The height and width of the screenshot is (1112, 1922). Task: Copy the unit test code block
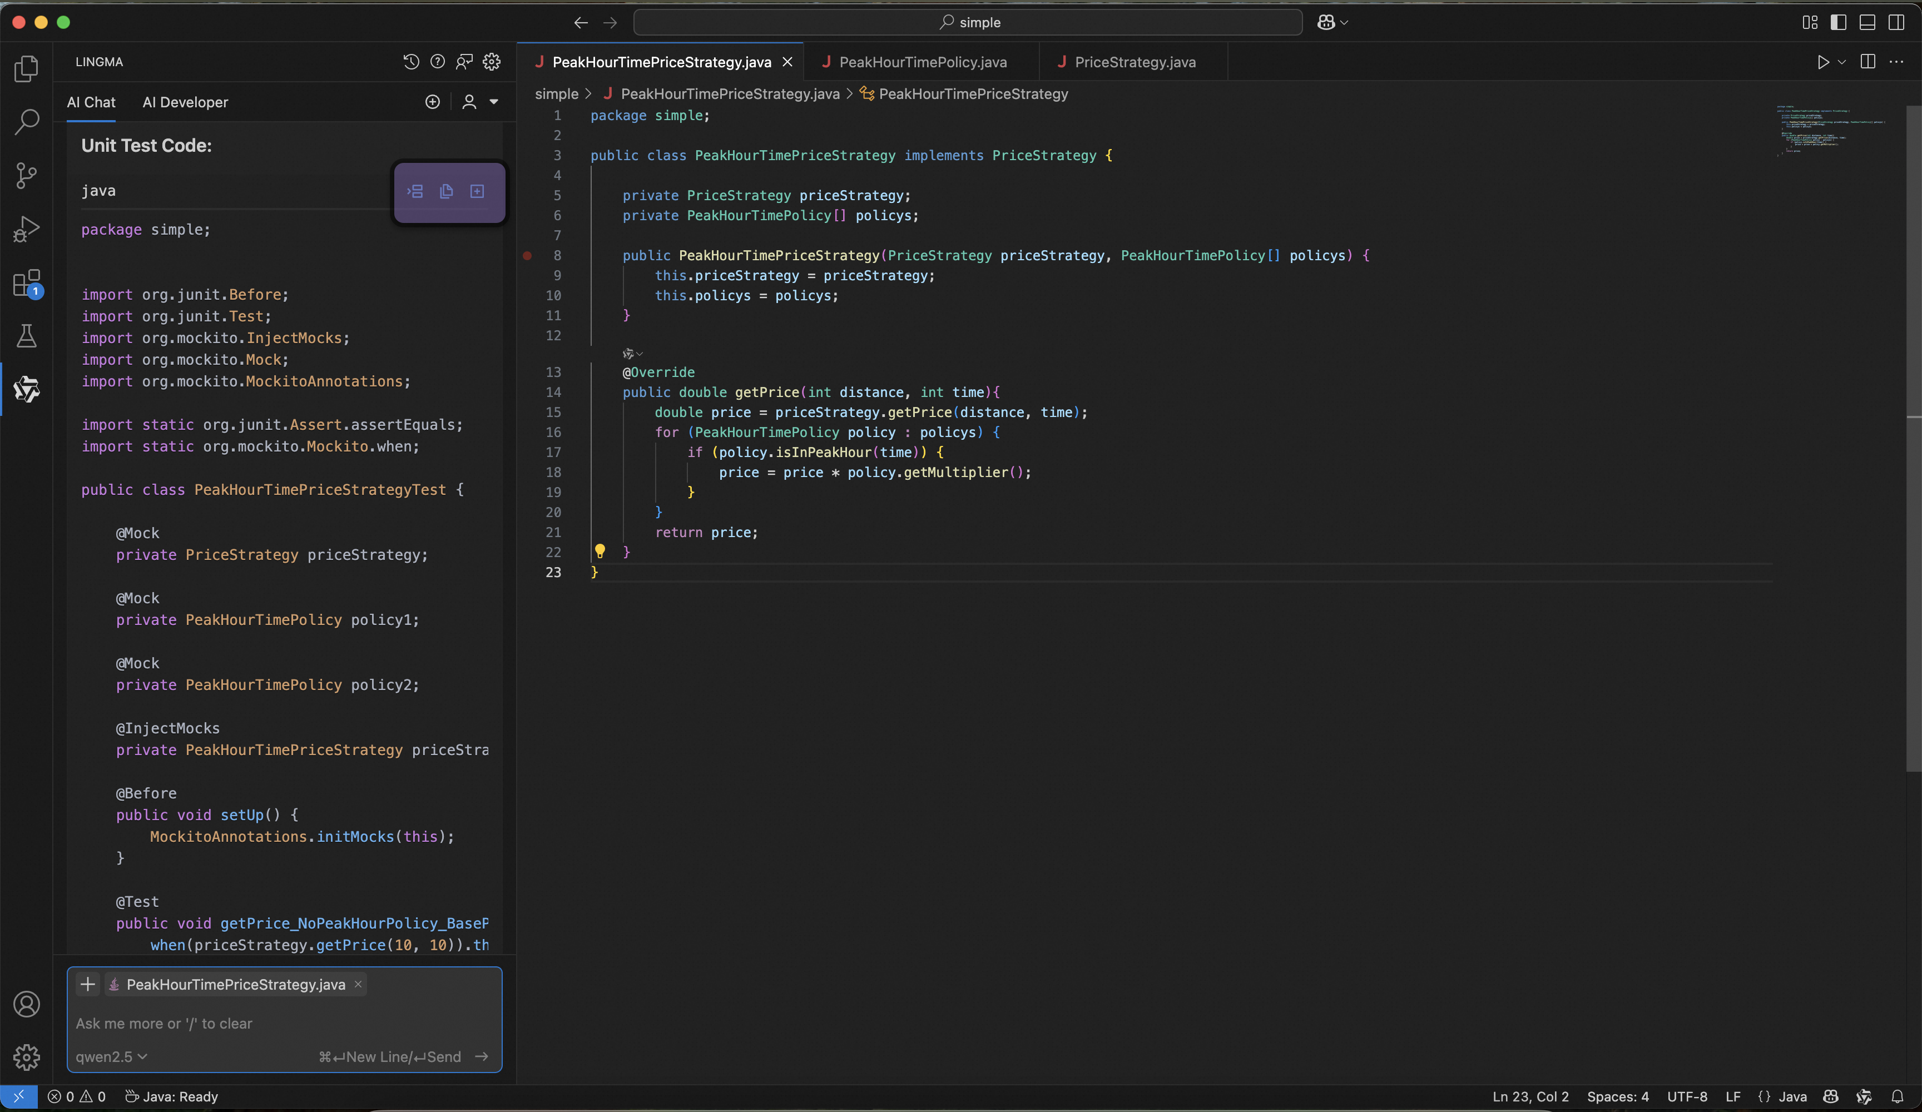tap(446, 191)
